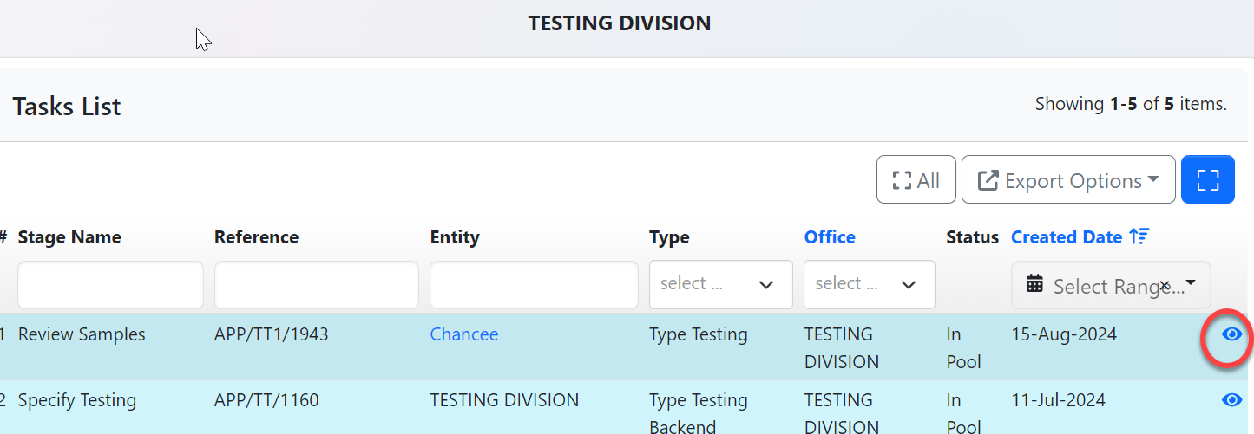Open the Select Range date dropdown caret

pyautogui.click(x=1191, y=283)
